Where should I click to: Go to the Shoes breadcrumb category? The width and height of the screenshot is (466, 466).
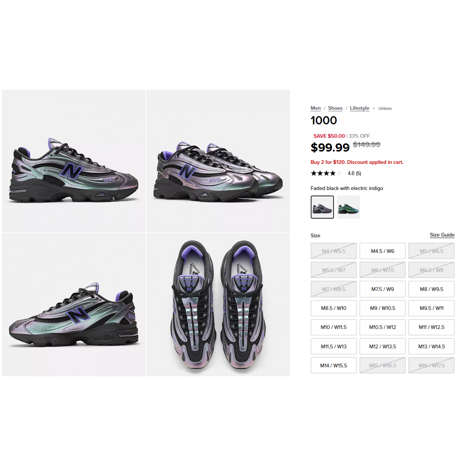(x=335, y=108)
